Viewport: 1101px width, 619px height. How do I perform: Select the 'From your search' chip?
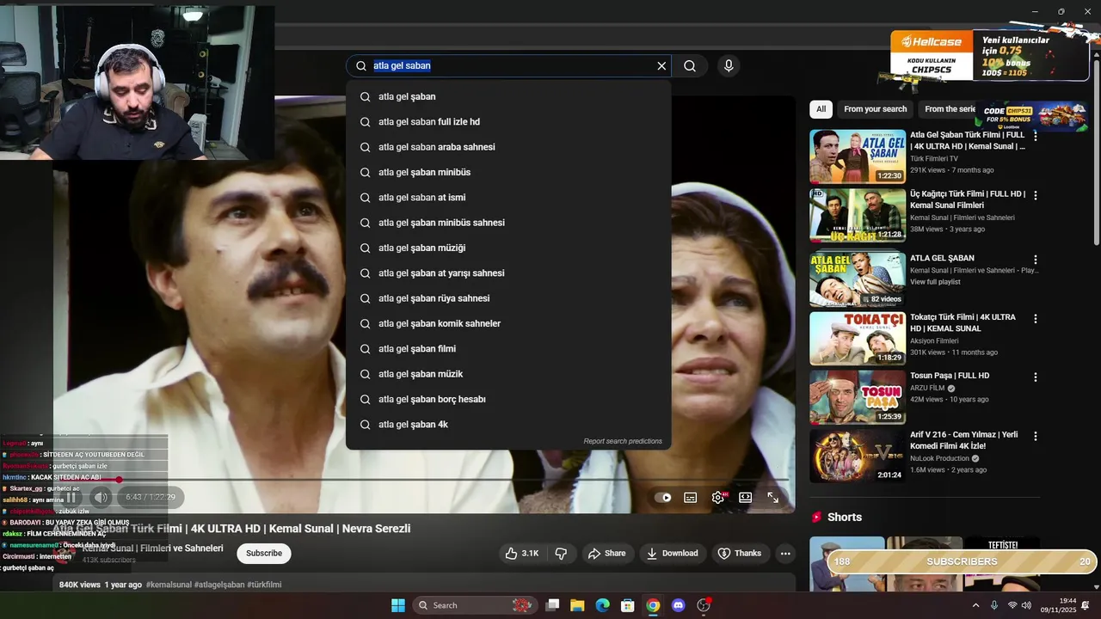tap(876, 109)
